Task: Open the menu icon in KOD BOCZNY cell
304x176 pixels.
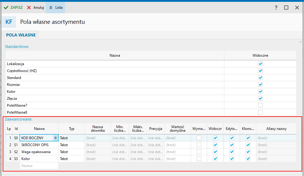Action: (x=55, y=138)
